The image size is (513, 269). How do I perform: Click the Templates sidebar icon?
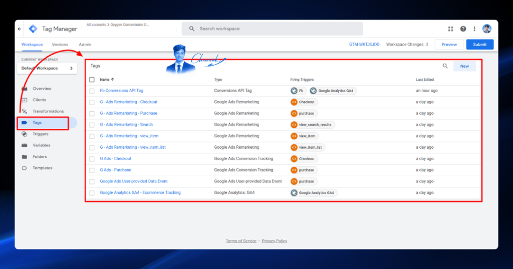click(25, 168)
